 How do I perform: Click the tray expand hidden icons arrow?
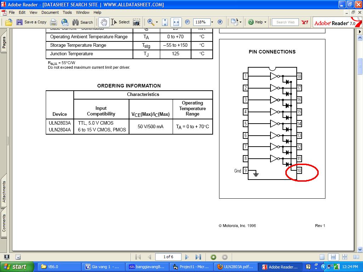[323, 267]
